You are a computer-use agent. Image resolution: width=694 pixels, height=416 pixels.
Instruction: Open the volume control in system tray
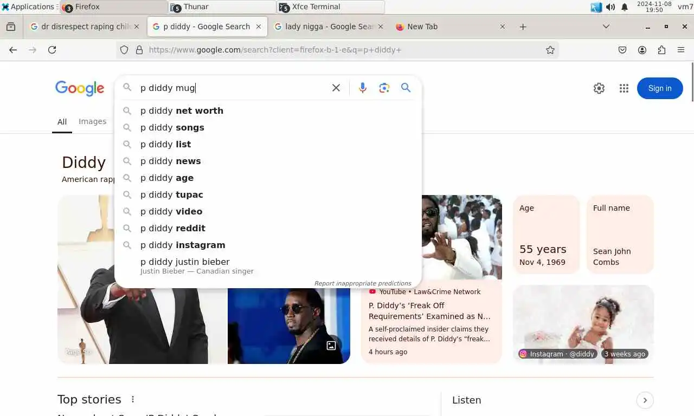pyautogui.click(x=611, y=7)
